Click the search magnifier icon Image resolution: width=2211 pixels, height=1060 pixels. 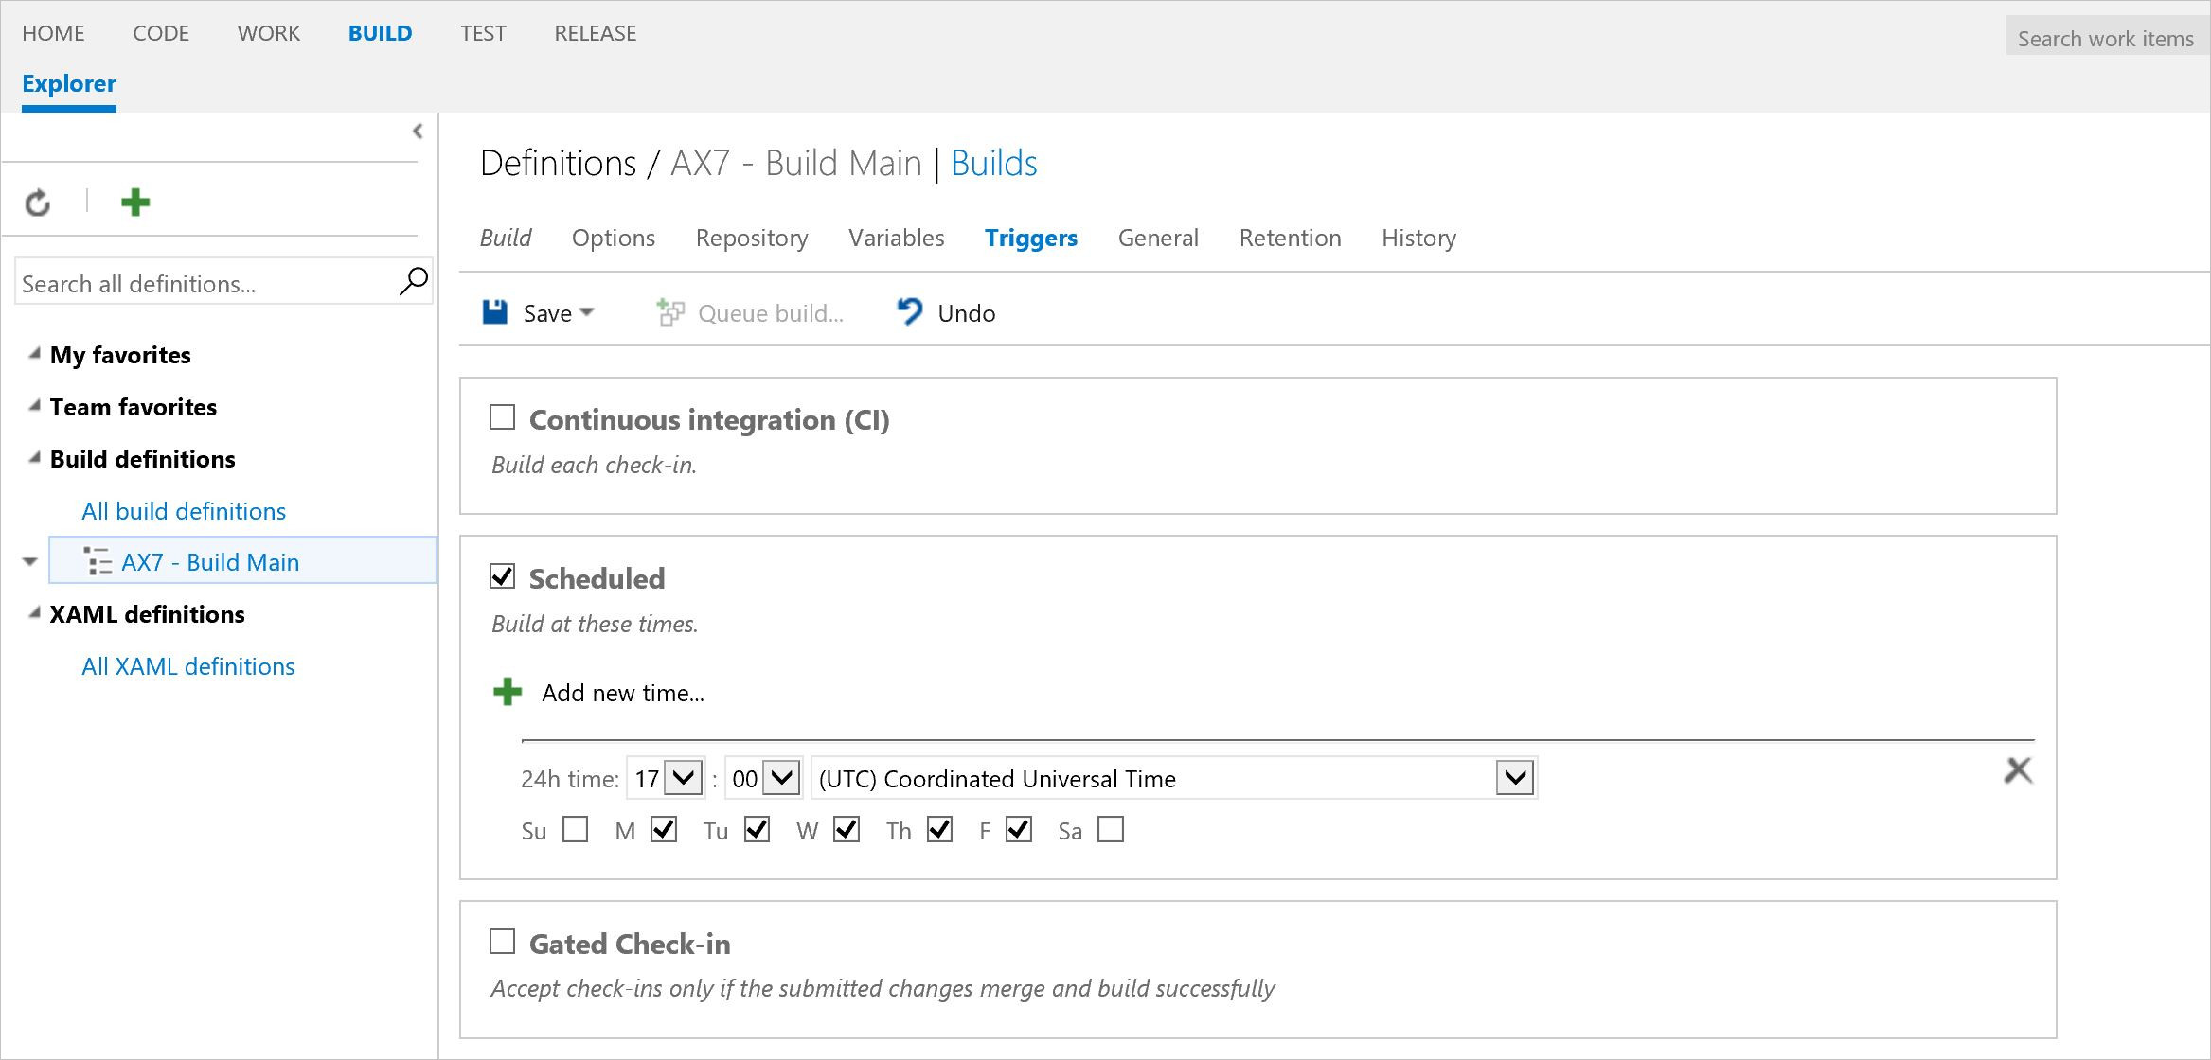point(413,281)
